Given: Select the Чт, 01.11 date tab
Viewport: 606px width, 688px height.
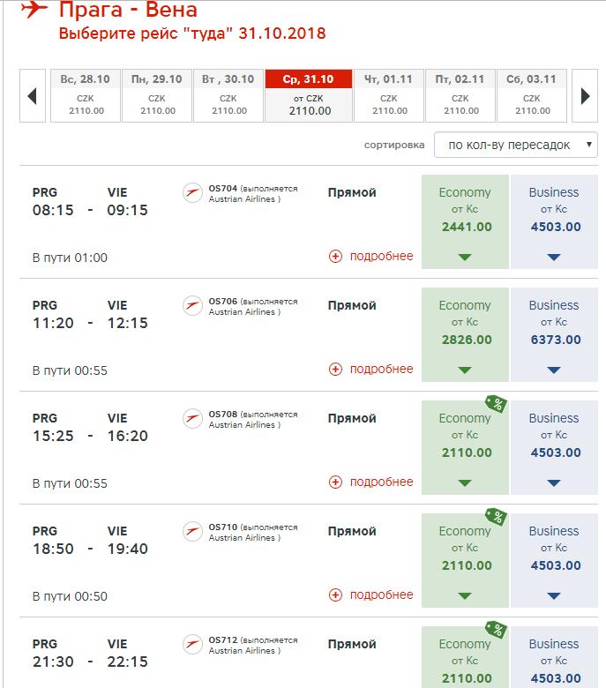Looking at the screenshot, I should point(389,95).
